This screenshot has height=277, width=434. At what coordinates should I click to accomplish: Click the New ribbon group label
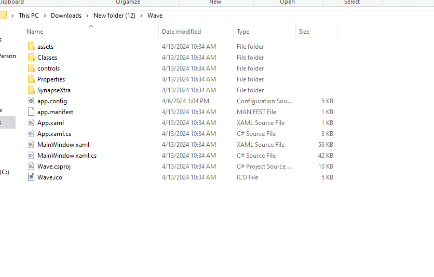pos(215,2)
